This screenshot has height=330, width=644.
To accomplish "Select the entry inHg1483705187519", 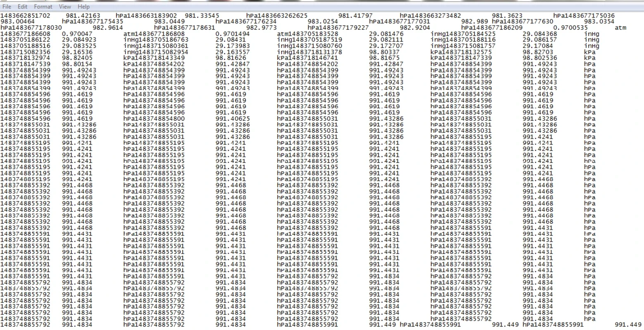I will click(310, 40).
